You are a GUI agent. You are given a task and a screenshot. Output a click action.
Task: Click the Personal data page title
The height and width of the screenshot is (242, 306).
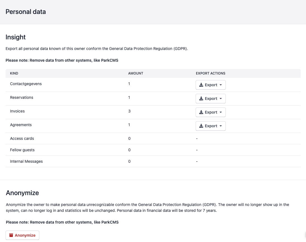coord(26,12)
